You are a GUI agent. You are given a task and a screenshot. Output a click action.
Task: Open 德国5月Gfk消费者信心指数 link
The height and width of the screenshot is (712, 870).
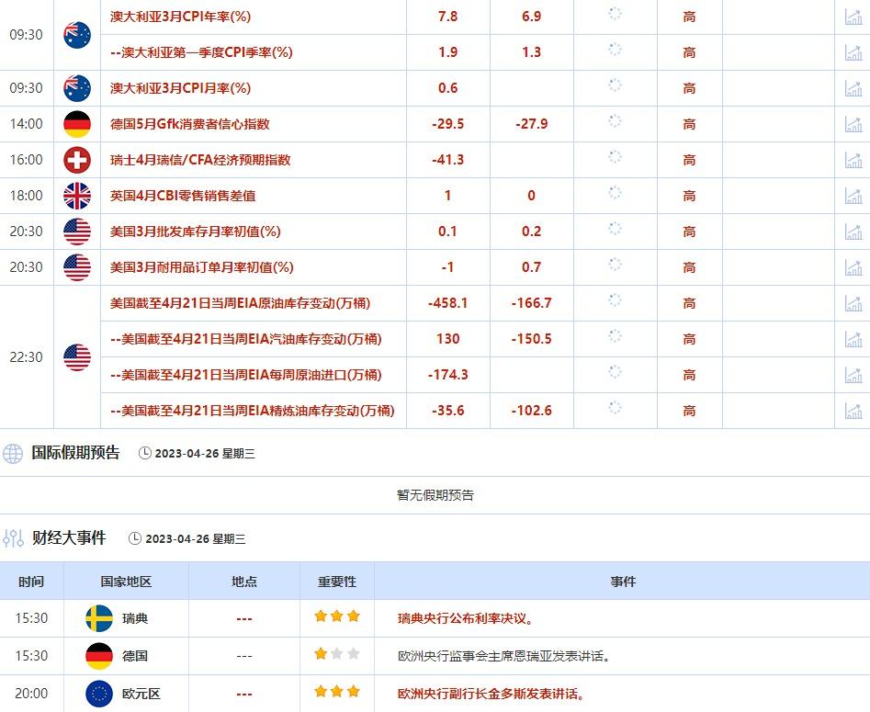(189, 124)
